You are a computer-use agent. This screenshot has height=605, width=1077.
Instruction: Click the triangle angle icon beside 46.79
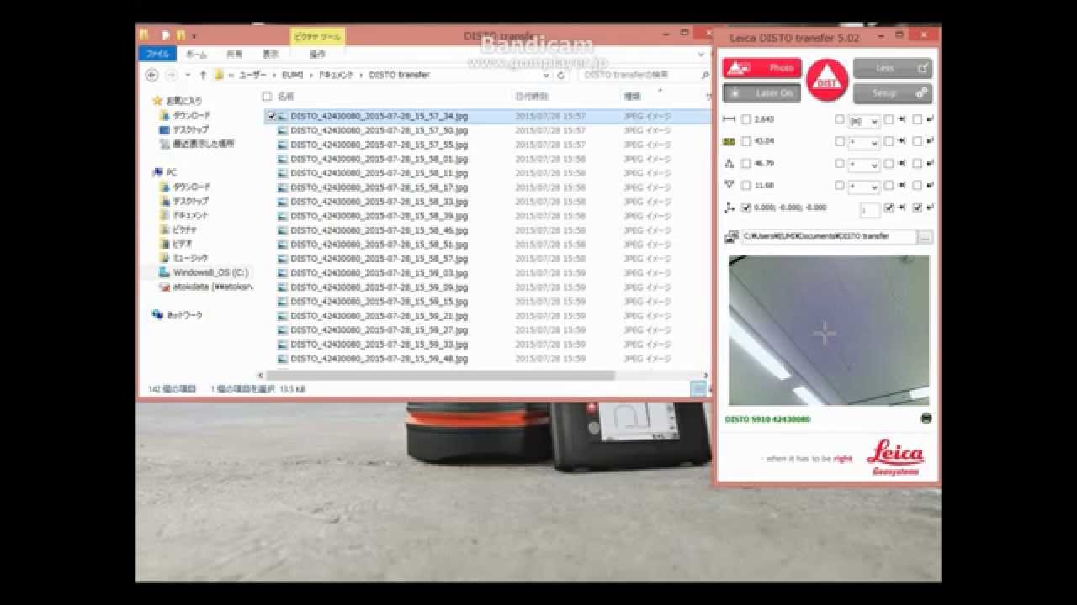(x=729, y=163)
